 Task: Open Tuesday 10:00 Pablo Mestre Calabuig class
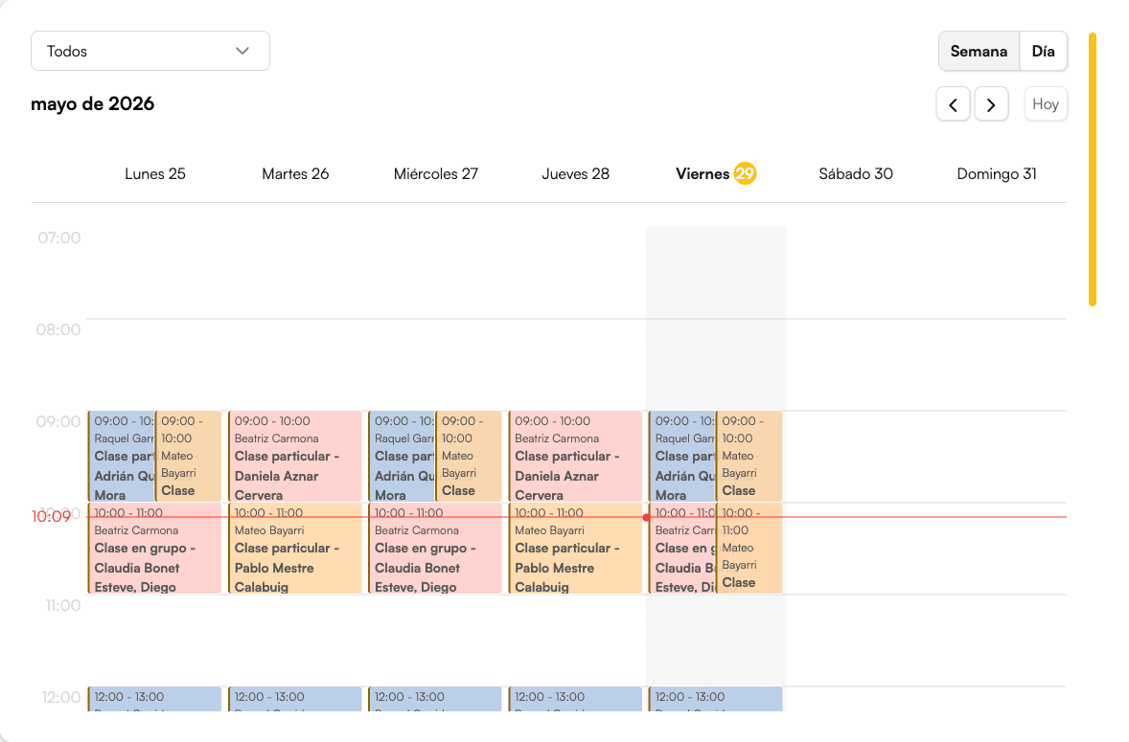(295, 549)
